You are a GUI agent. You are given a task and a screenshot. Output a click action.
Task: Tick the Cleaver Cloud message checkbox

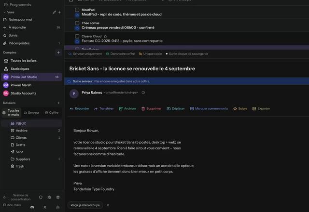pos(77,36)
